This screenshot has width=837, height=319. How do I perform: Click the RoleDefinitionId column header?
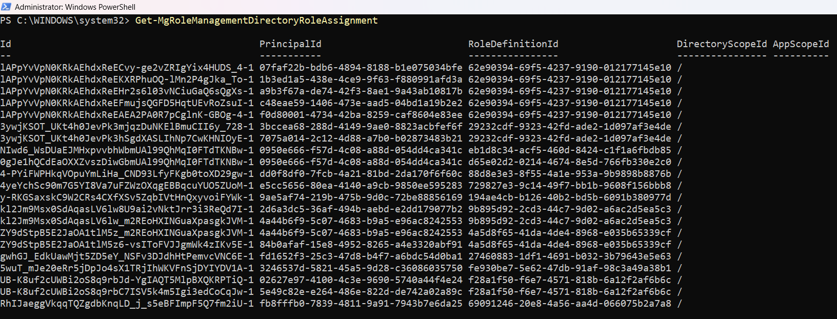pos(513,44)
